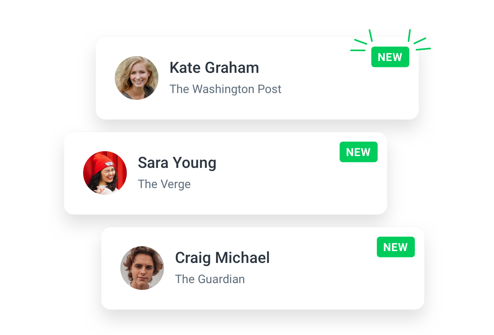Select the NEW badge on Craig Michael's card
Screen dimensions: 494x335
pyautogui.click(x=396, y=247)
